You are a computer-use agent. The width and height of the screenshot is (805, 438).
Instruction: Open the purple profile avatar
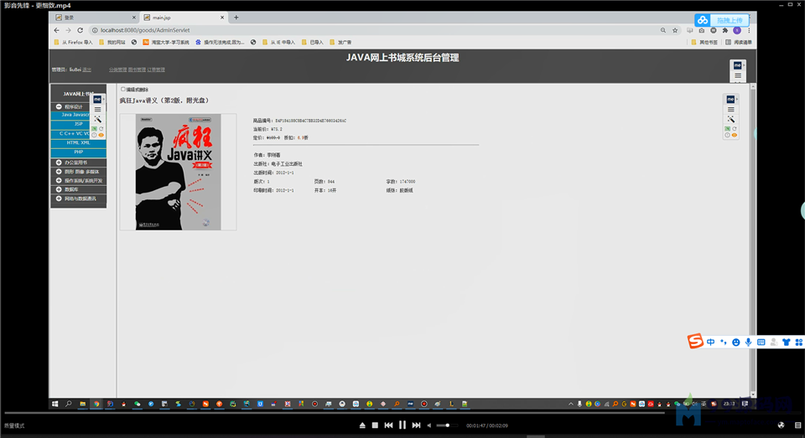(737, 30)
